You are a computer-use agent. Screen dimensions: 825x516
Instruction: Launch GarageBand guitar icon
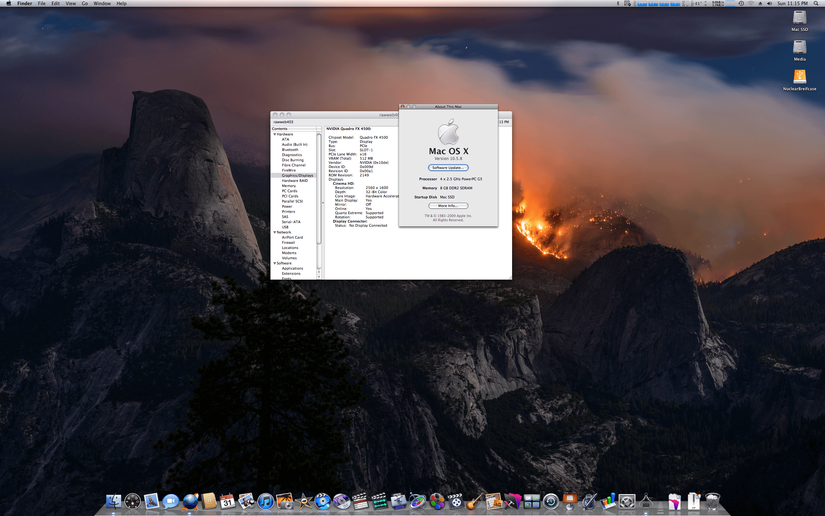coord(475,501)
